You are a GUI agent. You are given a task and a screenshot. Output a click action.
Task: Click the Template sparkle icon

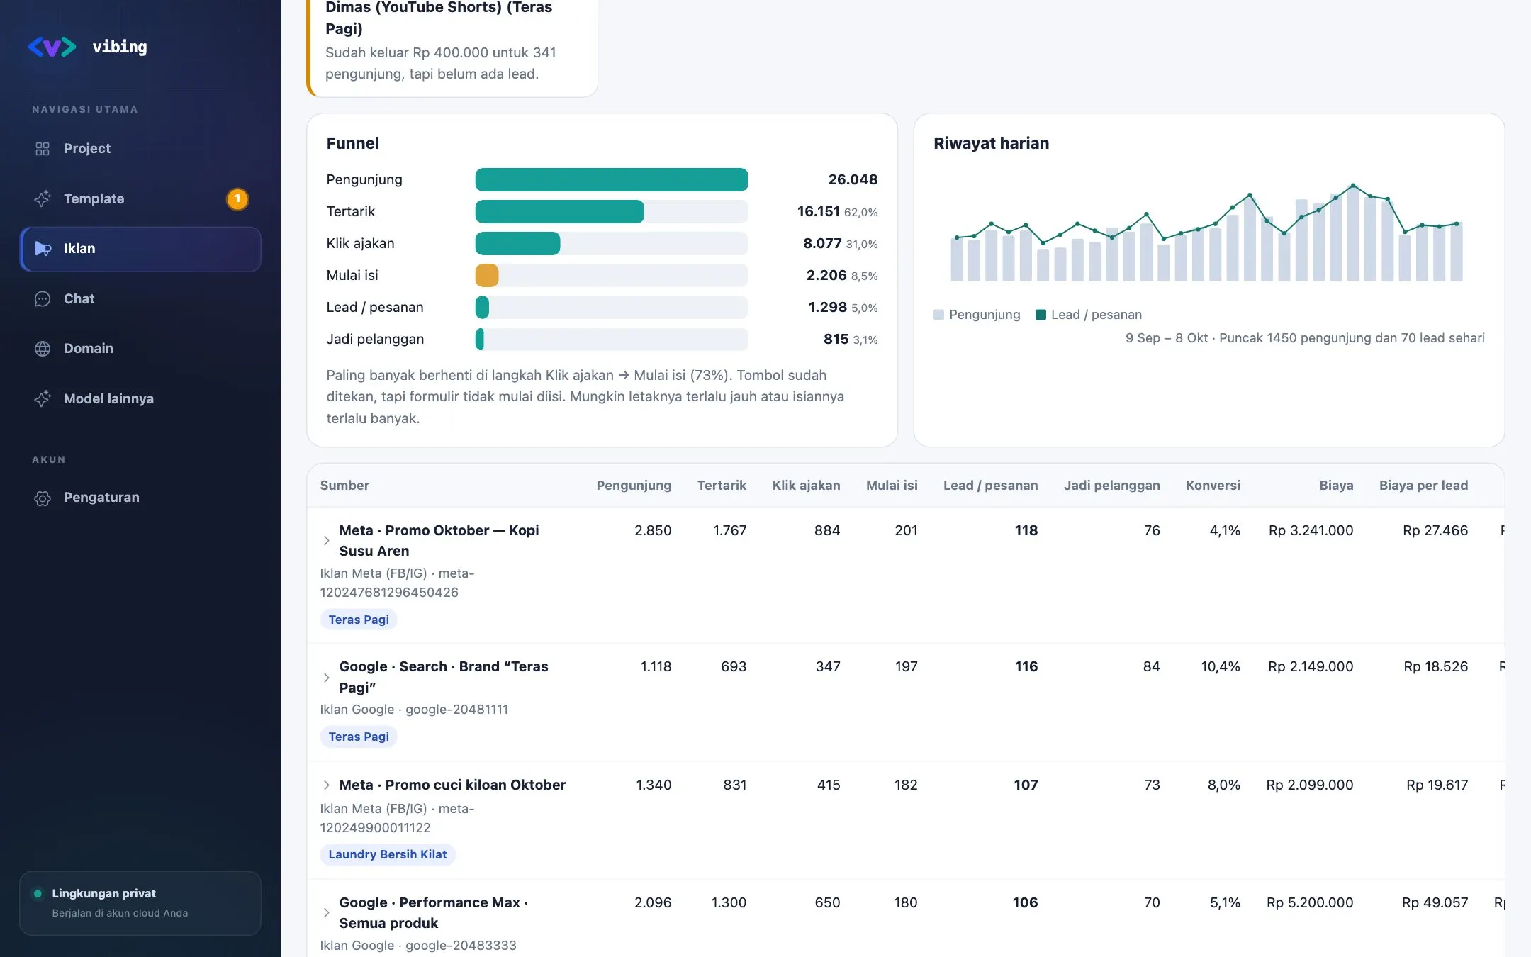pos(43,199)
